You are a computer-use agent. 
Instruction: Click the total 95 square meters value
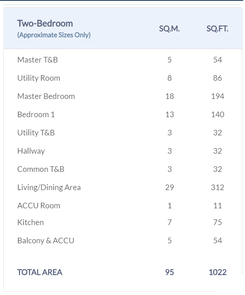[x=169, y=272]
